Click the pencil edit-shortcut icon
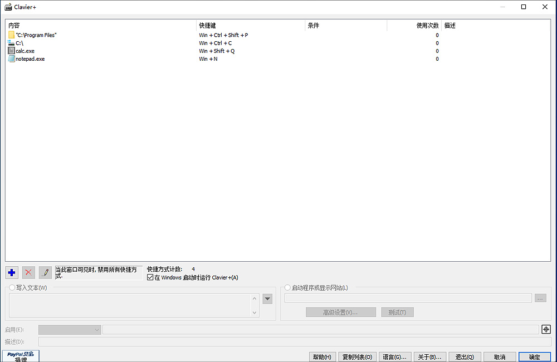The width and height of the screenshot is (557, 362). click(x=45, y=272)
